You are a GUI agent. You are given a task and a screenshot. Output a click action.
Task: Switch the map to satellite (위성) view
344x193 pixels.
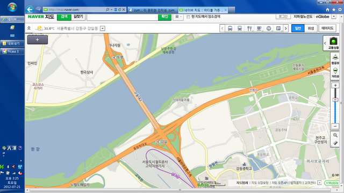click(311, 28)
